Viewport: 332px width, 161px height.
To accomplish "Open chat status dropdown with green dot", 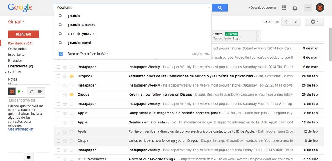I will tap(20, 91).
